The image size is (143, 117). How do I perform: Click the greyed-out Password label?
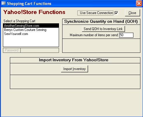pos(12,50)
